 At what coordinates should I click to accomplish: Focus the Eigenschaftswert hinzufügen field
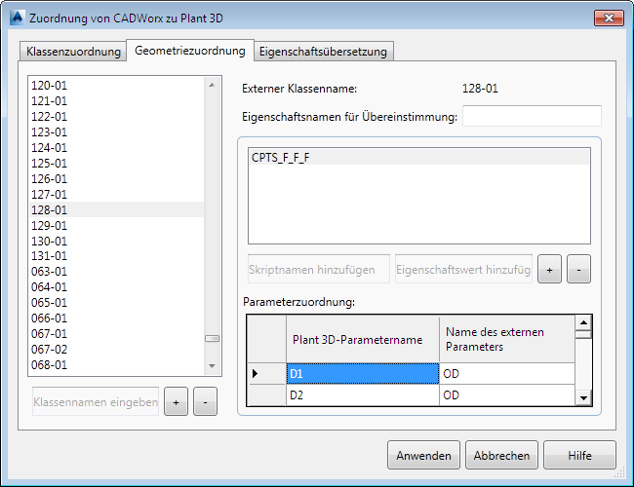click(x=463, y=269)
